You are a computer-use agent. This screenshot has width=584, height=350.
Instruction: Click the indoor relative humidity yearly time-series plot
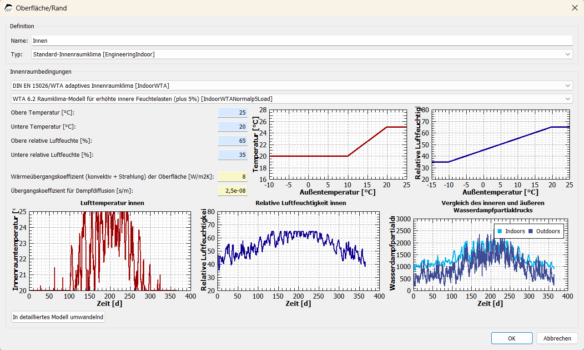(298, 250)
